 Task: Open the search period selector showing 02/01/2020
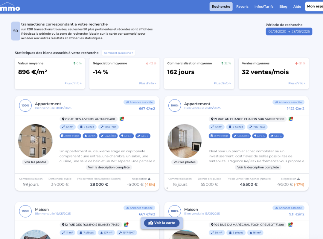click(289, 31)
